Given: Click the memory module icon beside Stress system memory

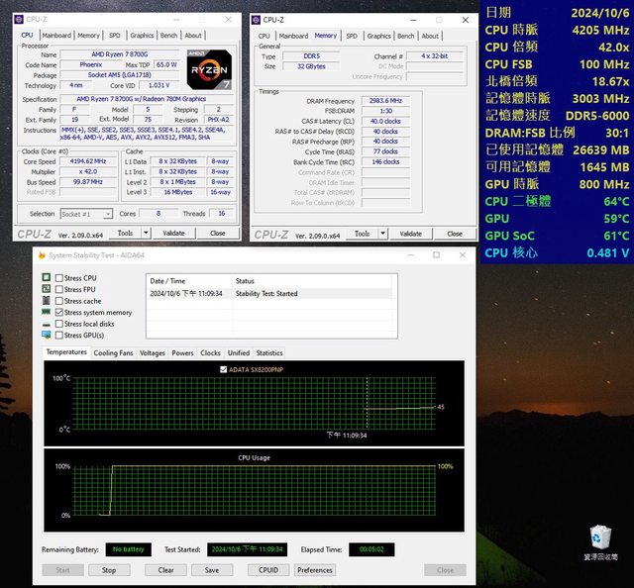Looking at the screenshot, I should pyautogui.click(x=46, y=312).
